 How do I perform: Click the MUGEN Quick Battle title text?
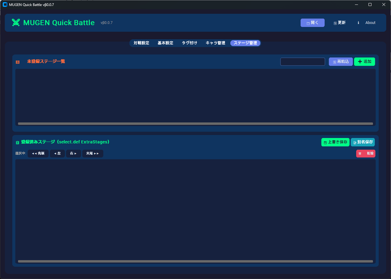pos(59,23)
